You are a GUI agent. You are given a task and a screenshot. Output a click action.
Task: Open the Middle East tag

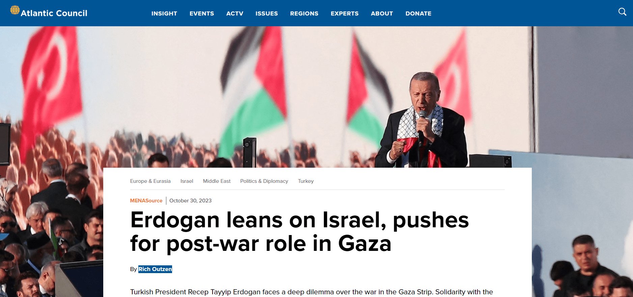point(217,181)
